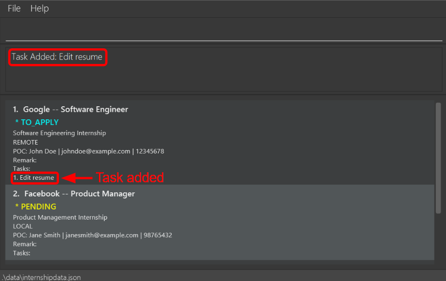Screen dimensions: 446x281
Task: Select the '1. Edit resume' task item
Action: click(x=34, y=178)
